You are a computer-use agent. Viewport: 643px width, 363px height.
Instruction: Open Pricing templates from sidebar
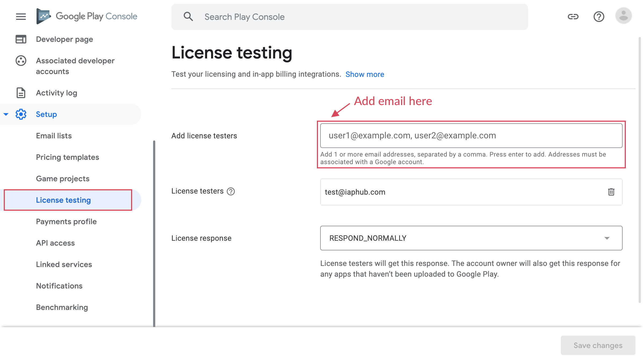click(x=68, y=157)
